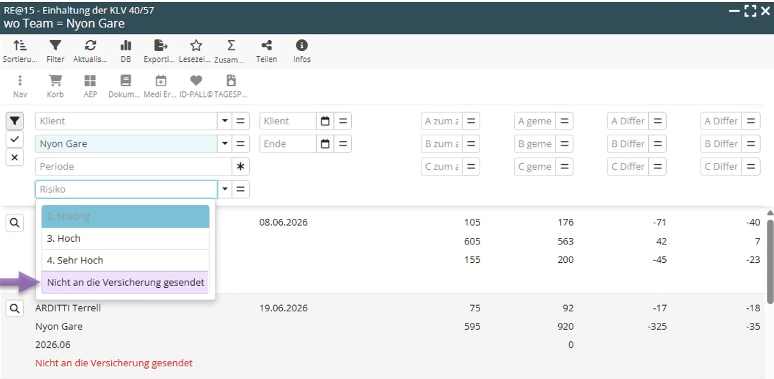Refresh data with the Aktualisieren icon

point(91,51)
